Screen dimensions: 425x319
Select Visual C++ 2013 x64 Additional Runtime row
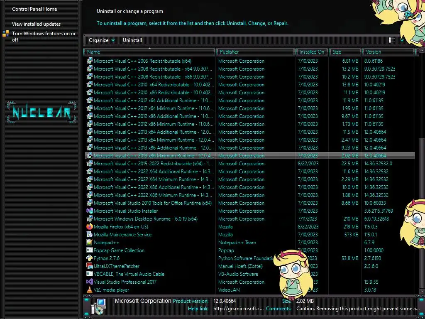tap(250, 132)
